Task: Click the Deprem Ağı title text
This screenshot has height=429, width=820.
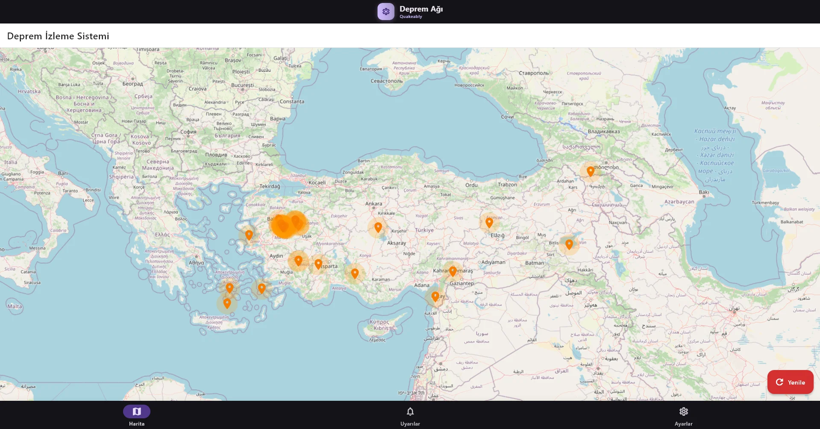Action: (x=421, y=9)
